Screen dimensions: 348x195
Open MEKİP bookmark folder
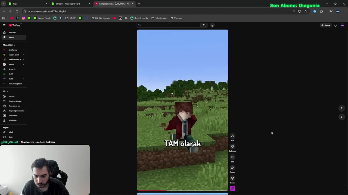(71, 18)
